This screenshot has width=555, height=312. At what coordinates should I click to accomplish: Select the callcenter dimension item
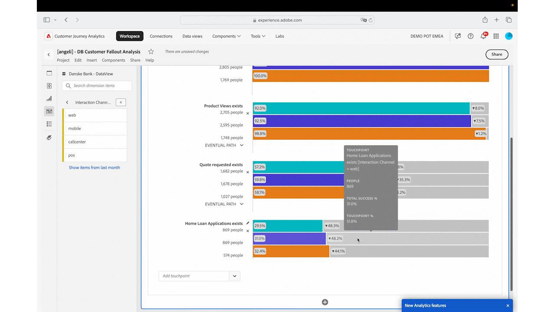tap(95, 142)
